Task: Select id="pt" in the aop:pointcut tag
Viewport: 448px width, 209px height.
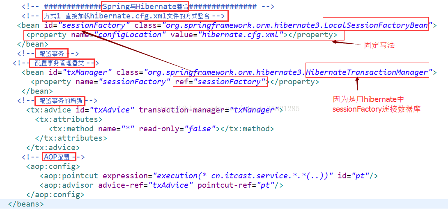Action: pyautogui.click(x=354, y=176)
